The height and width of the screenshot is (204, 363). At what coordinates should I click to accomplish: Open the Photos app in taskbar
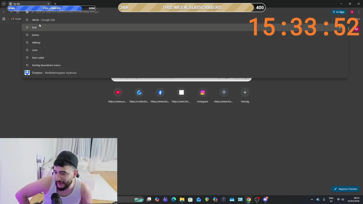(x=232, y=199)
